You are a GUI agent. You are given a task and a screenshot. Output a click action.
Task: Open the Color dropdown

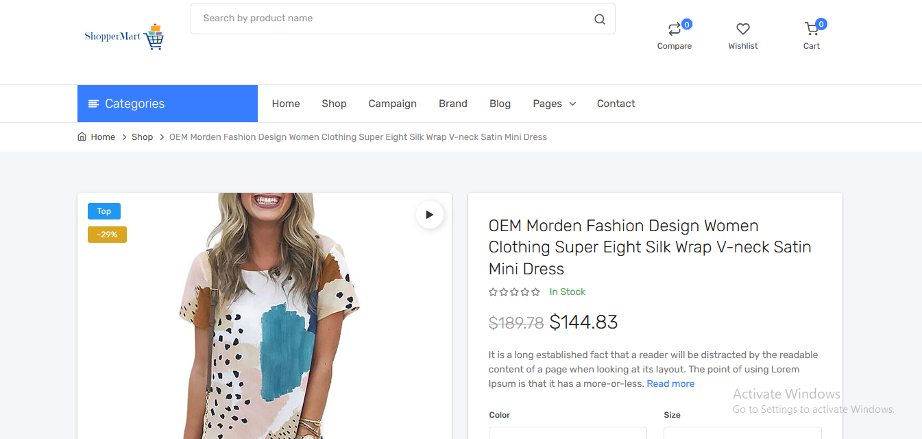[568, 433]
